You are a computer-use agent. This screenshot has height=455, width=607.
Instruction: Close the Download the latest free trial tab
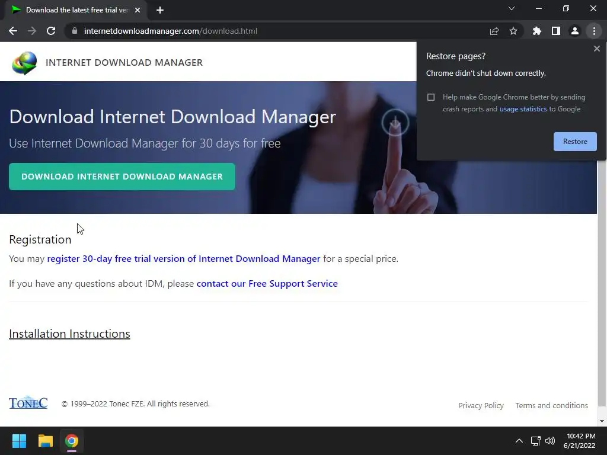click(138, 10)
